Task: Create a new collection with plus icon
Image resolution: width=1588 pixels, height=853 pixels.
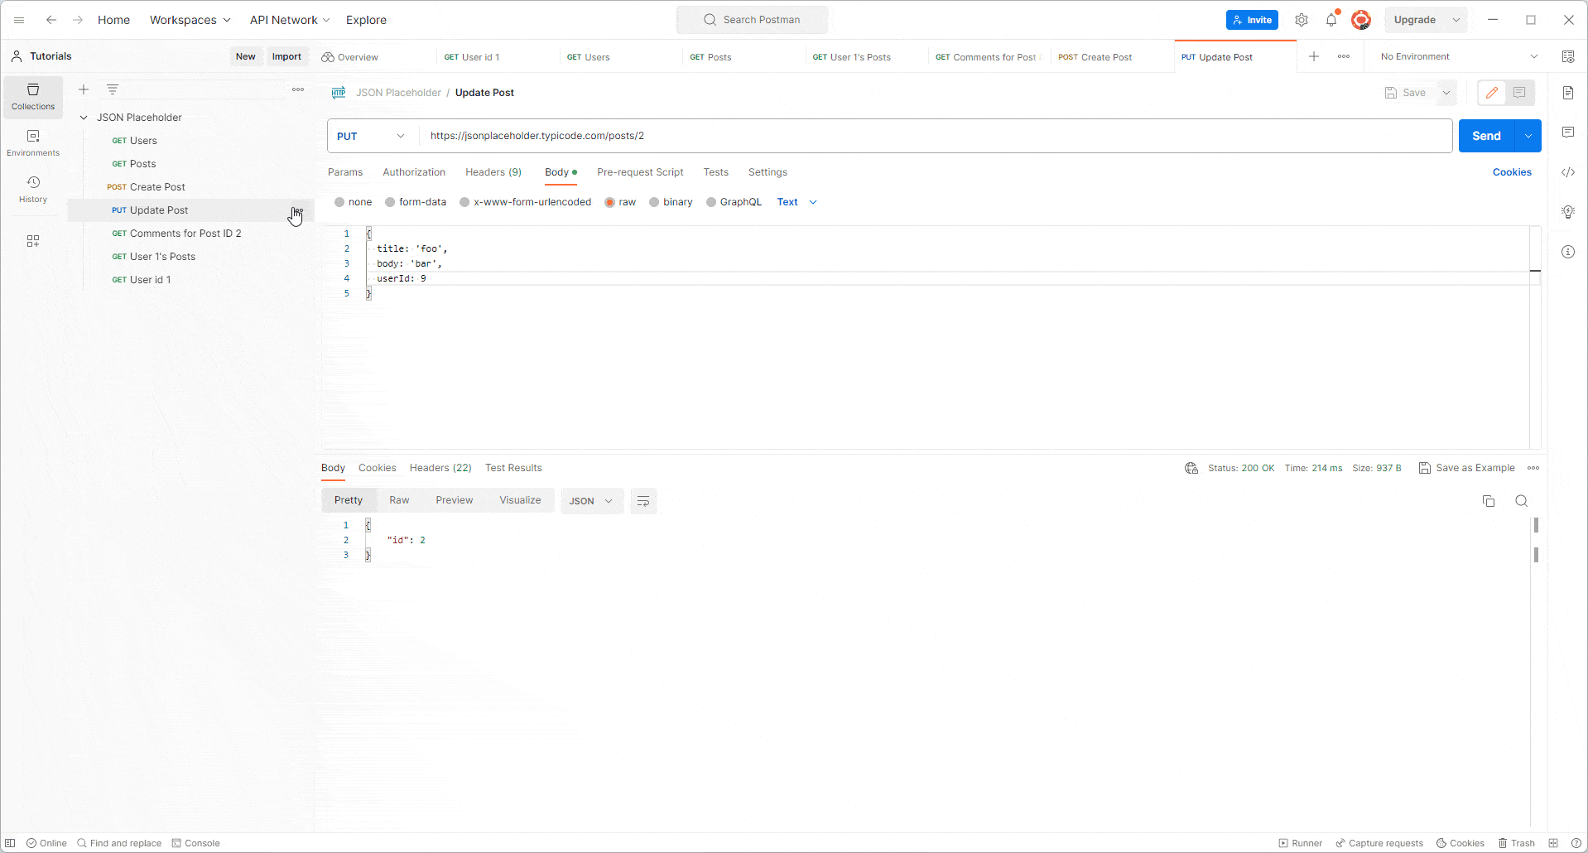Action: [84, 89]
